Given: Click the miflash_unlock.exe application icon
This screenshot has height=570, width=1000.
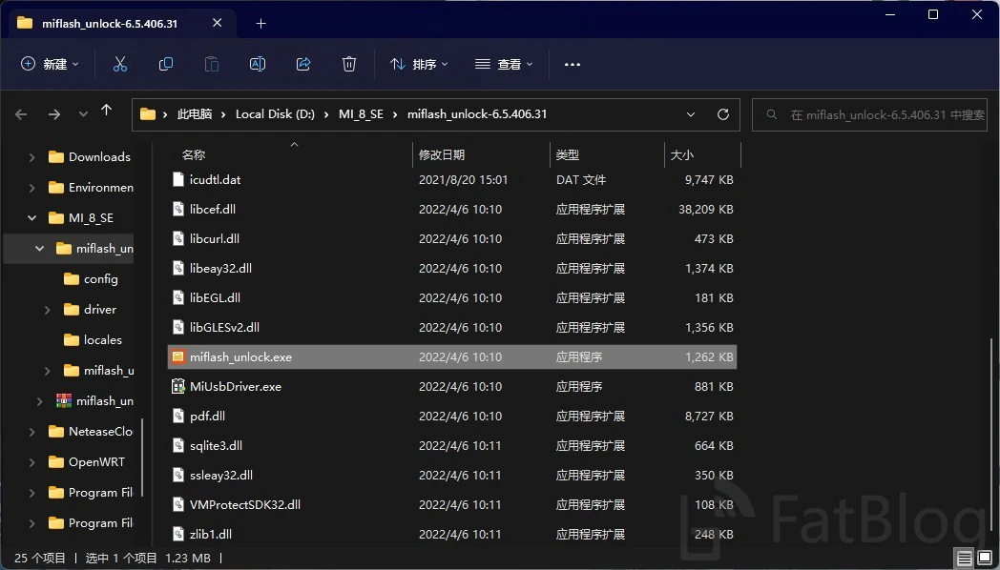Looking at the screenshot, I should point(178,356).
